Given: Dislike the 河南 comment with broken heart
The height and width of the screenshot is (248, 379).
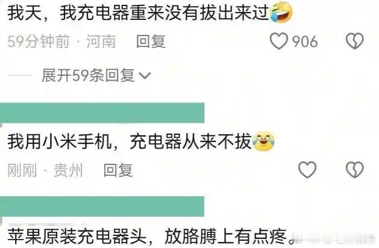Looking at the screenshot, I should click(x=354, y=41).
